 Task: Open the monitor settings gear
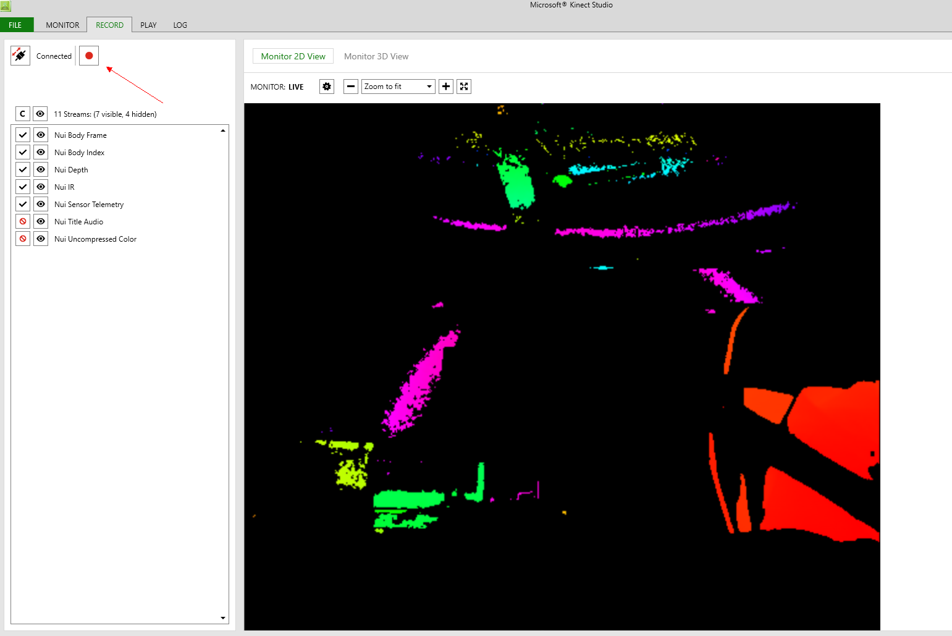(326, 86)
